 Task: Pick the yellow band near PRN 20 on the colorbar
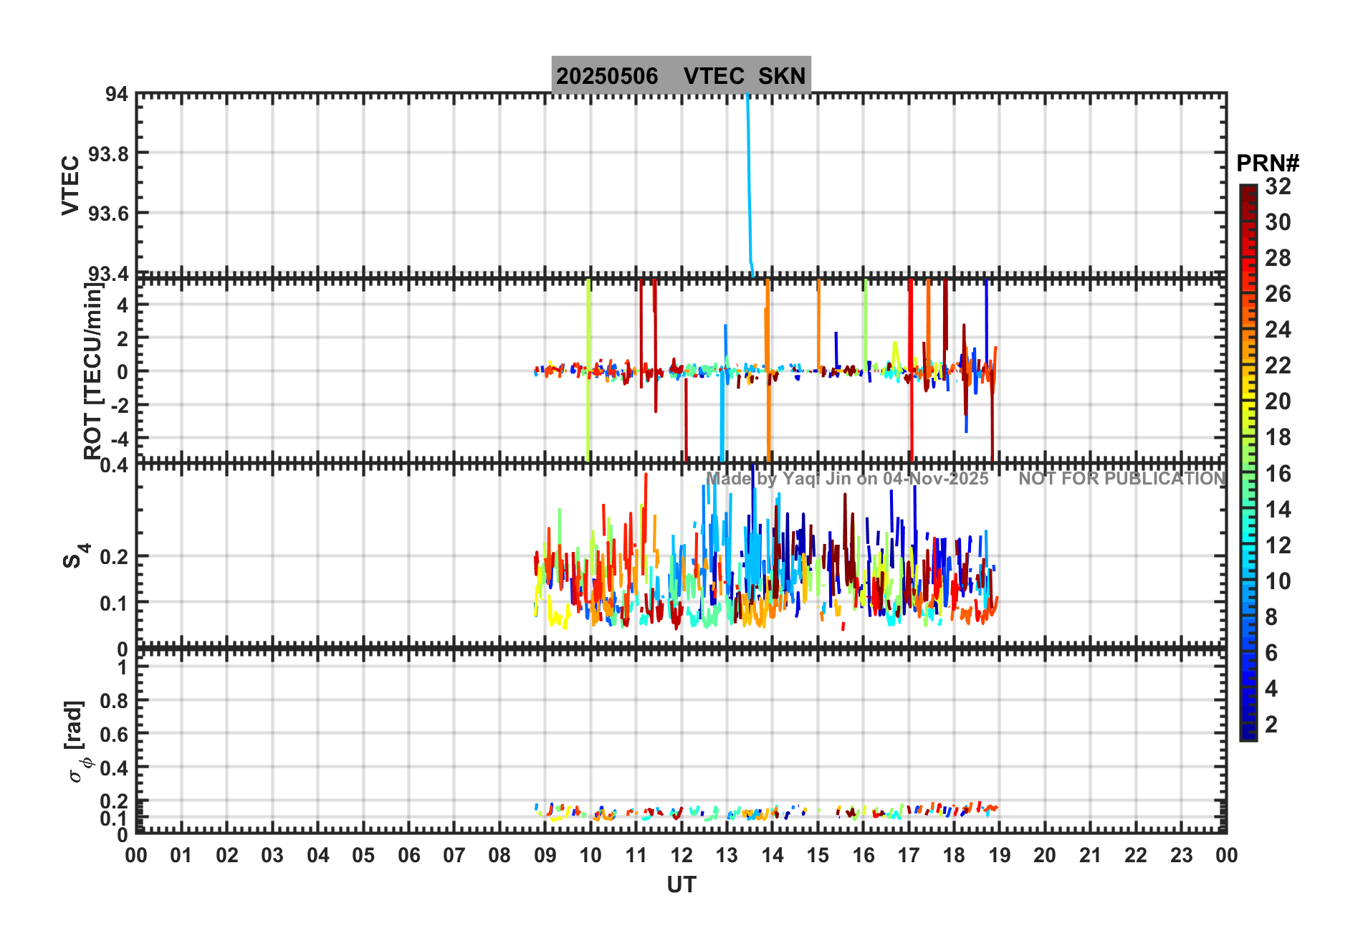click(x=1248, y=401)
